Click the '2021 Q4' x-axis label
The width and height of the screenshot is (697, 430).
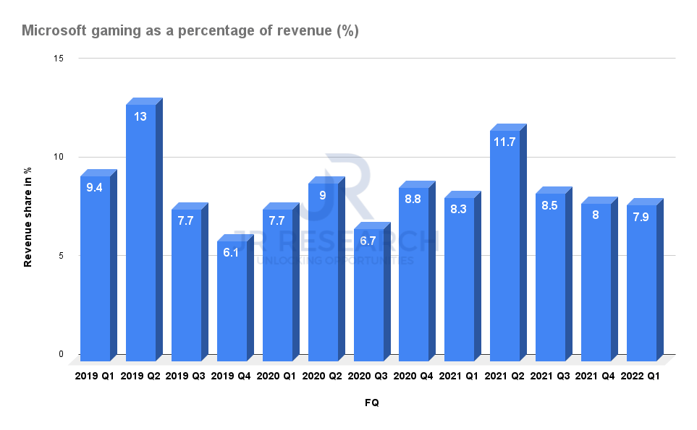point(595,377)
